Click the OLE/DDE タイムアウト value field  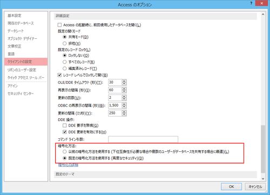click(x=115, y=83)
